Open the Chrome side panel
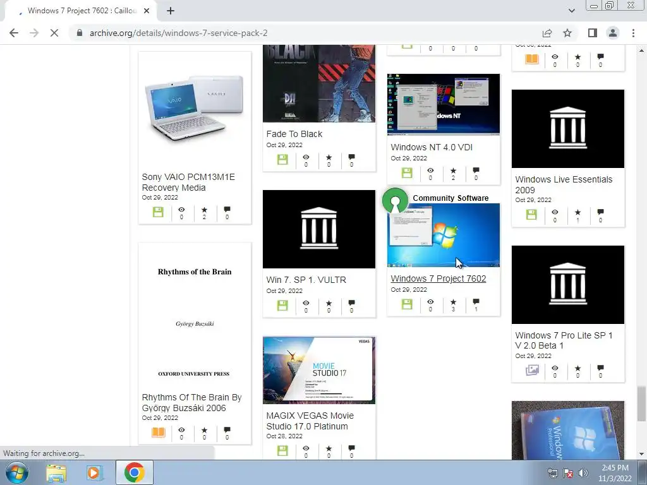Screen dimensions: 647x485 tap(593, 33)
